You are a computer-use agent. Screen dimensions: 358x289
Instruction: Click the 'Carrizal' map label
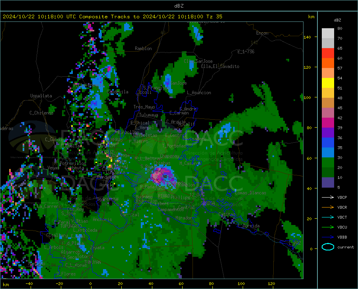(129, 215)
